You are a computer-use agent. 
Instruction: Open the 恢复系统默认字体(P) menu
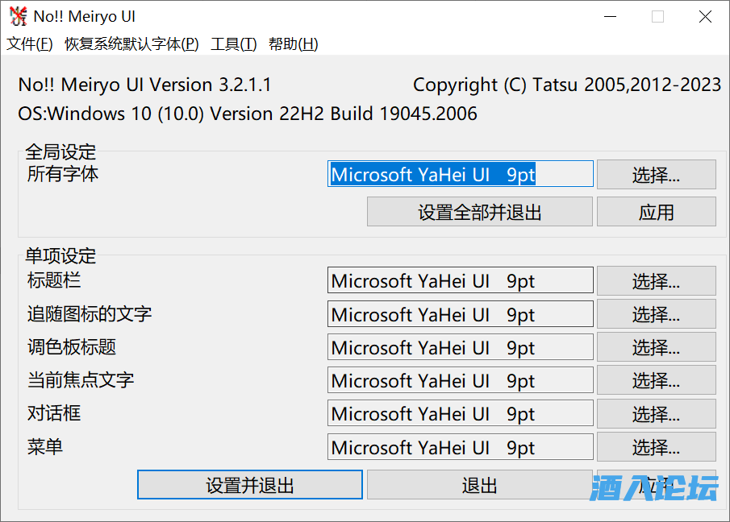click(131, 44)
